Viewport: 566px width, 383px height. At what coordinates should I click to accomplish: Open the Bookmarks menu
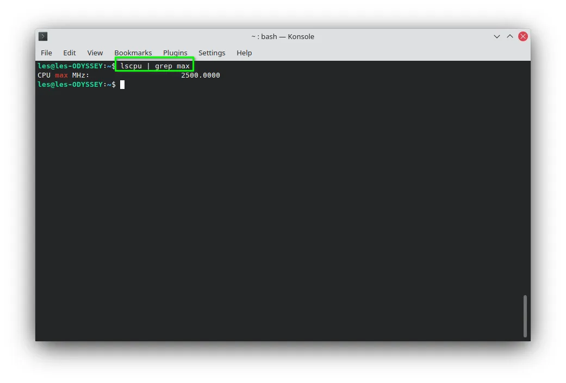(133, 53)
